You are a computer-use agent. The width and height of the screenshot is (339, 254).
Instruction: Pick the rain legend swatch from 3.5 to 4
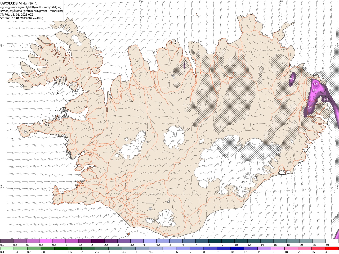(x=129, y=248)
